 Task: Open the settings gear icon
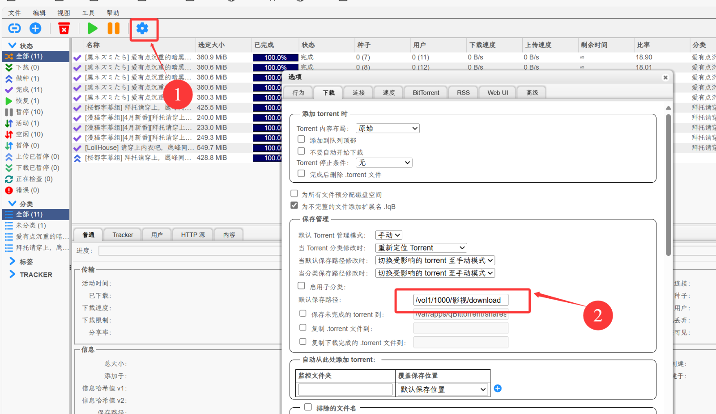pyautogui.click(x=143, y=28)
